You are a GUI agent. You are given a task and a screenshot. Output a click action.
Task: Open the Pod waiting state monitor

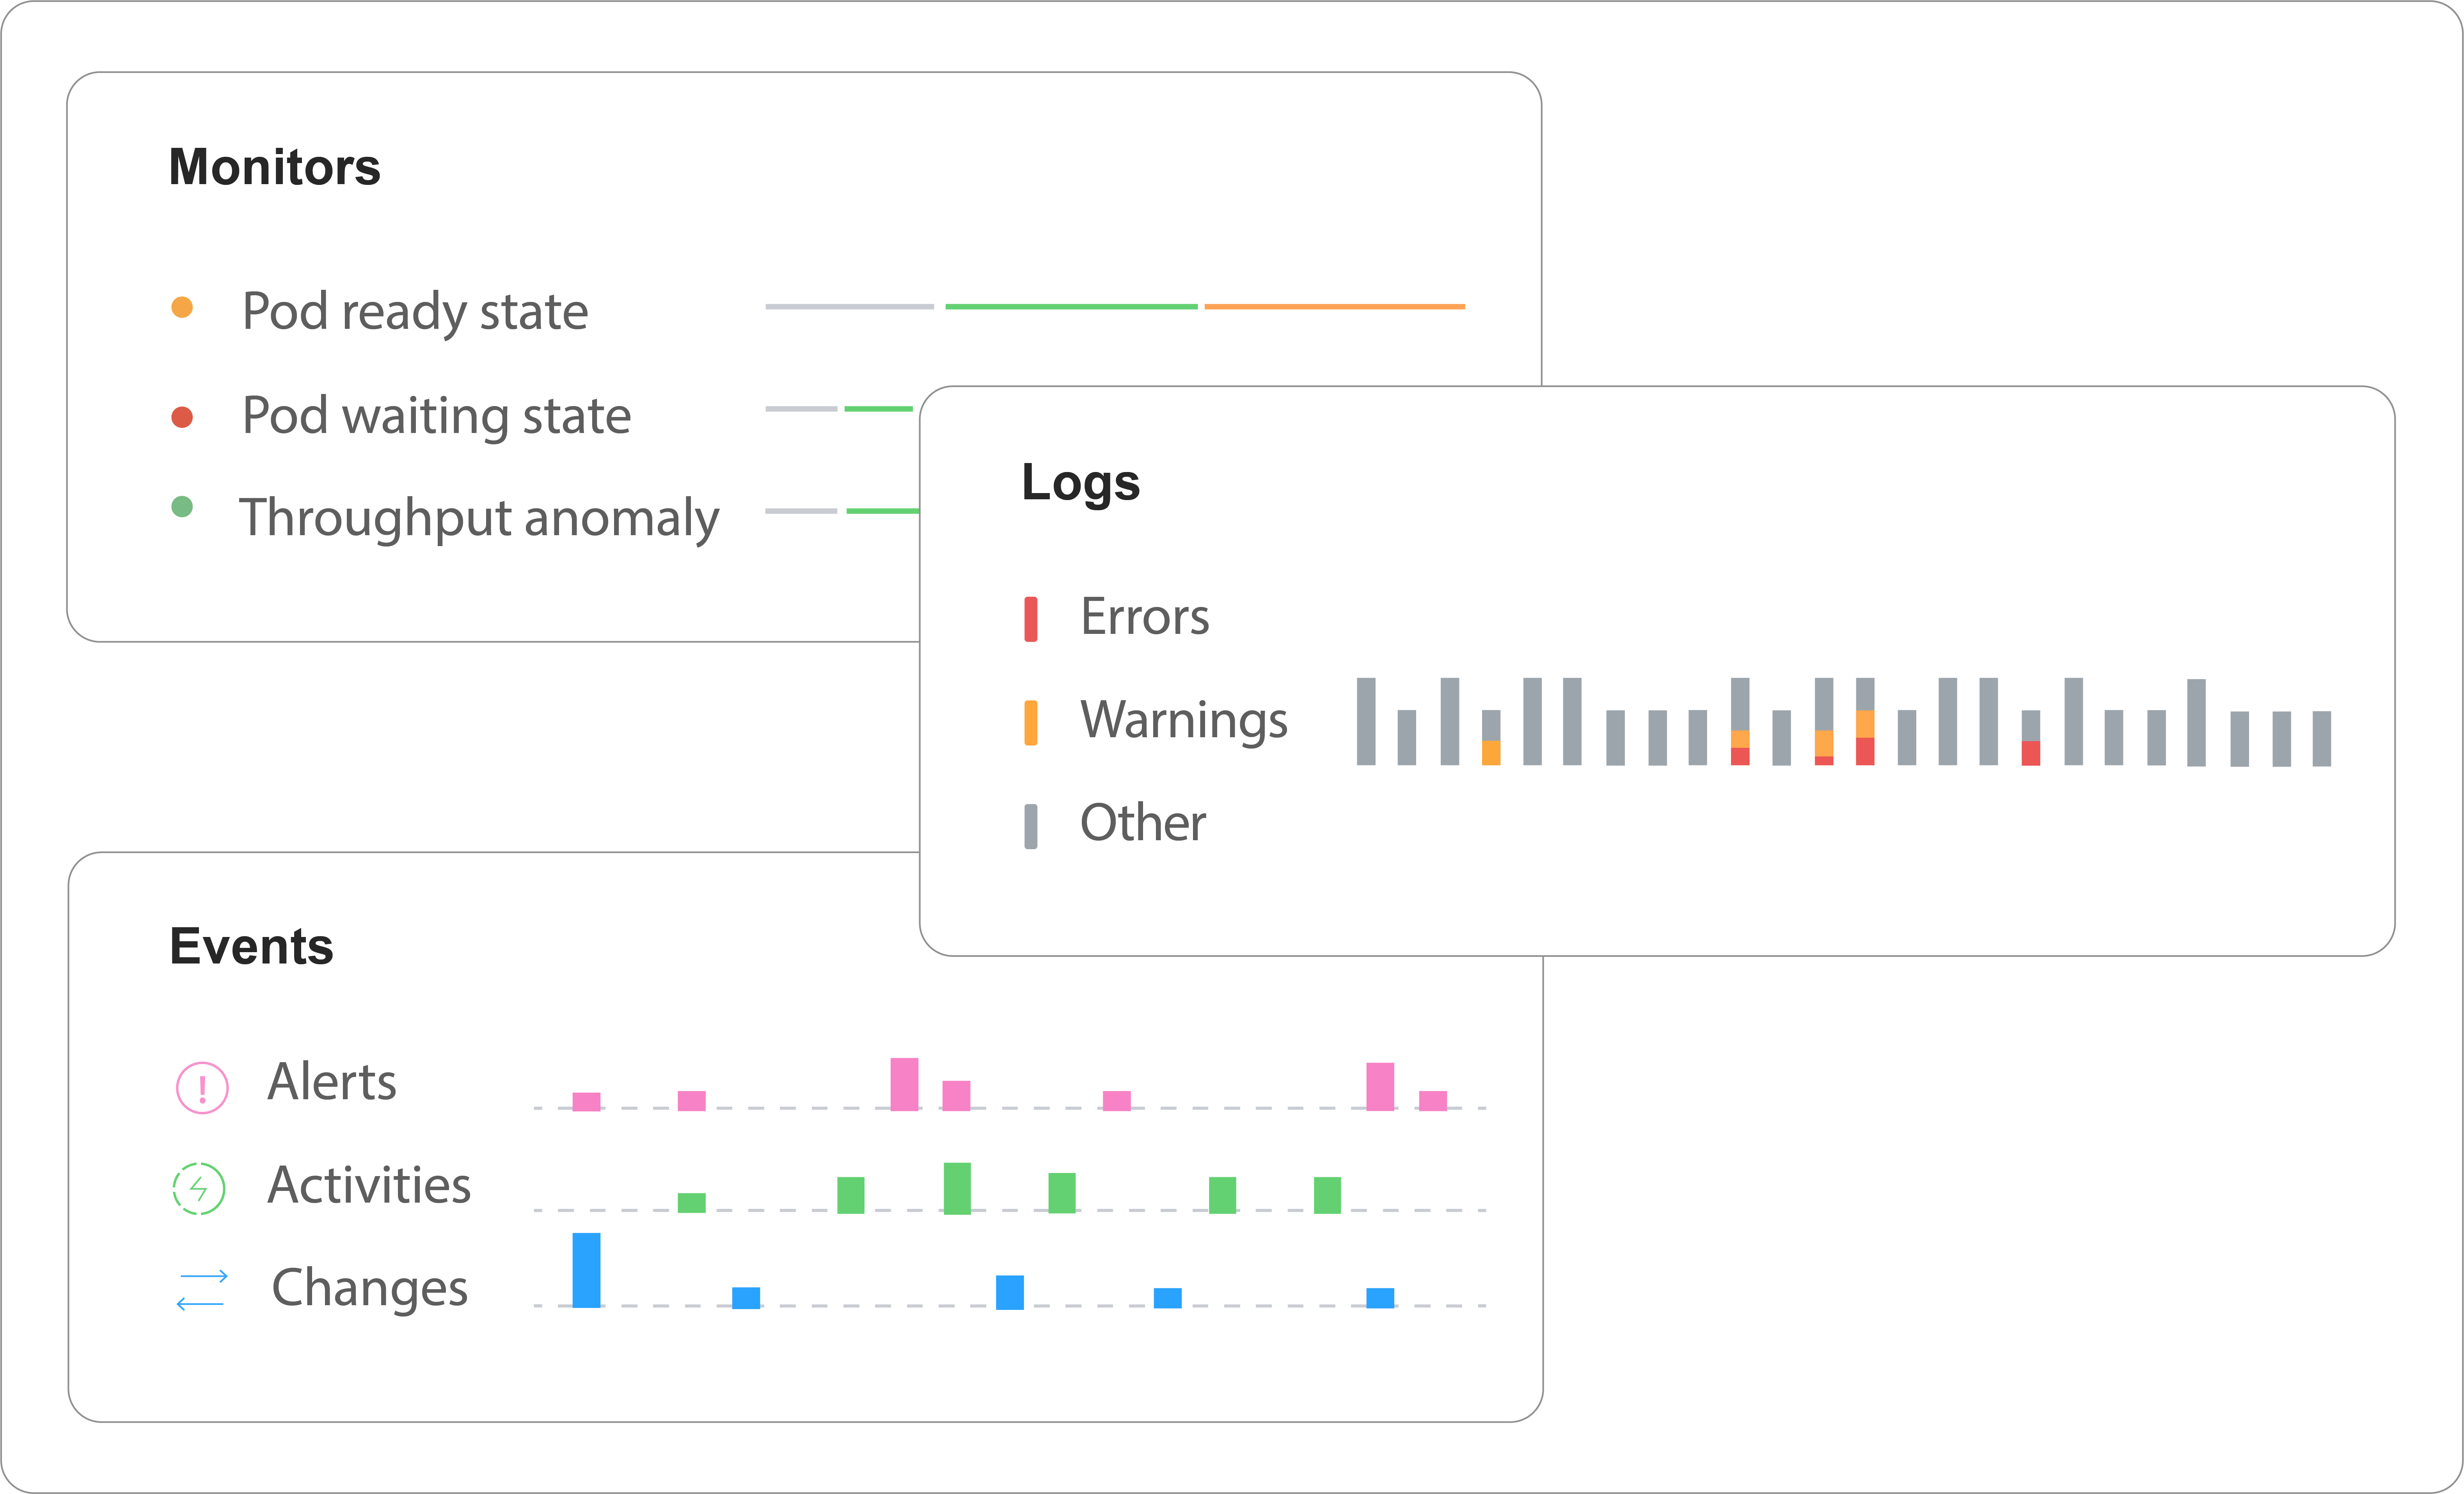(436, 416)
